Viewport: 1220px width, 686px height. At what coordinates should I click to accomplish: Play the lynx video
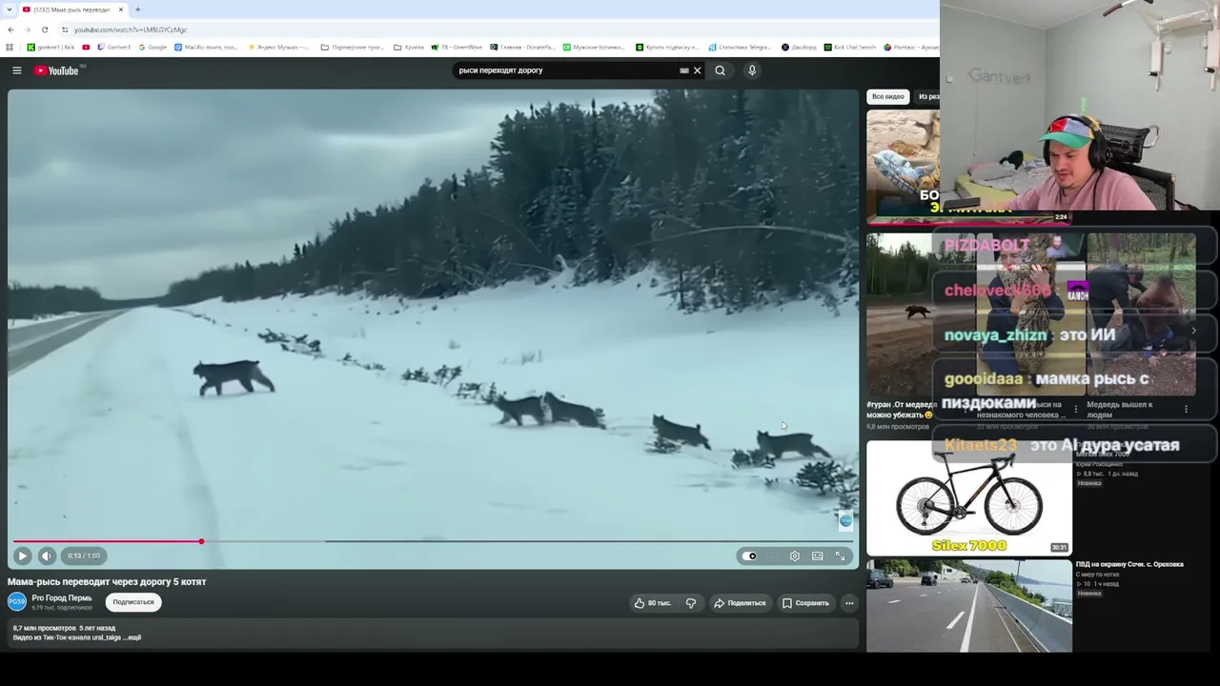22,555
